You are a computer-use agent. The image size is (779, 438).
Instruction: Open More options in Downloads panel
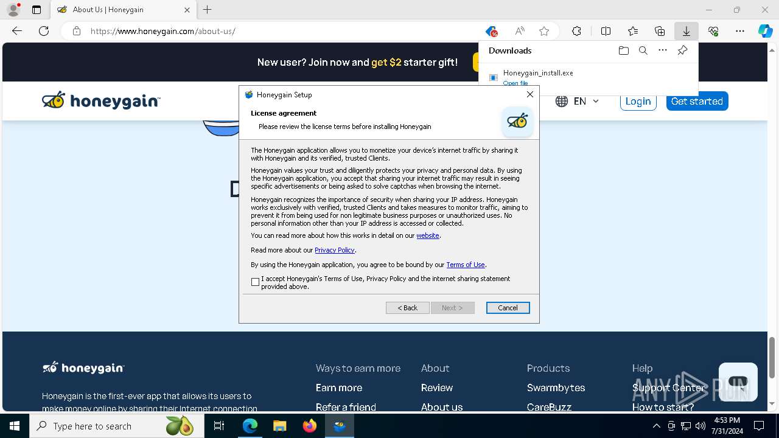click(663, 50)
